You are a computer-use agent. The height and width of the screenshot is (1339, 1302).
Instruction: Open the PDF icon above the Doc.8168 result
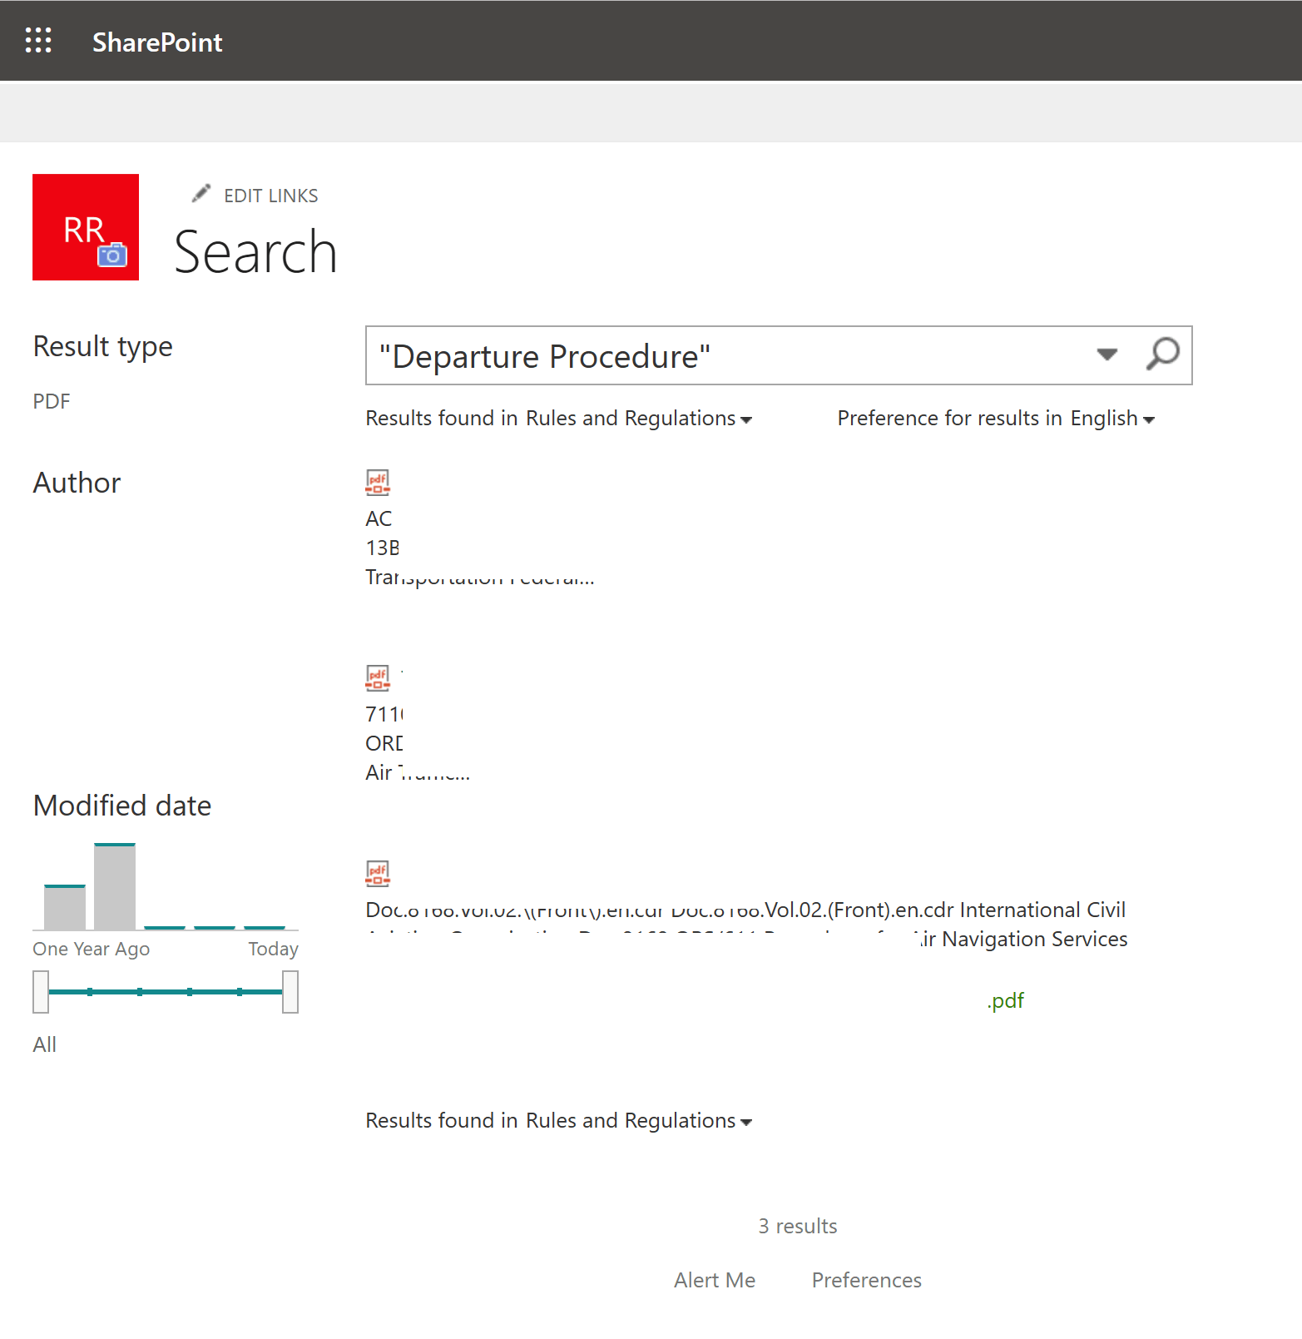pos(378,873)
